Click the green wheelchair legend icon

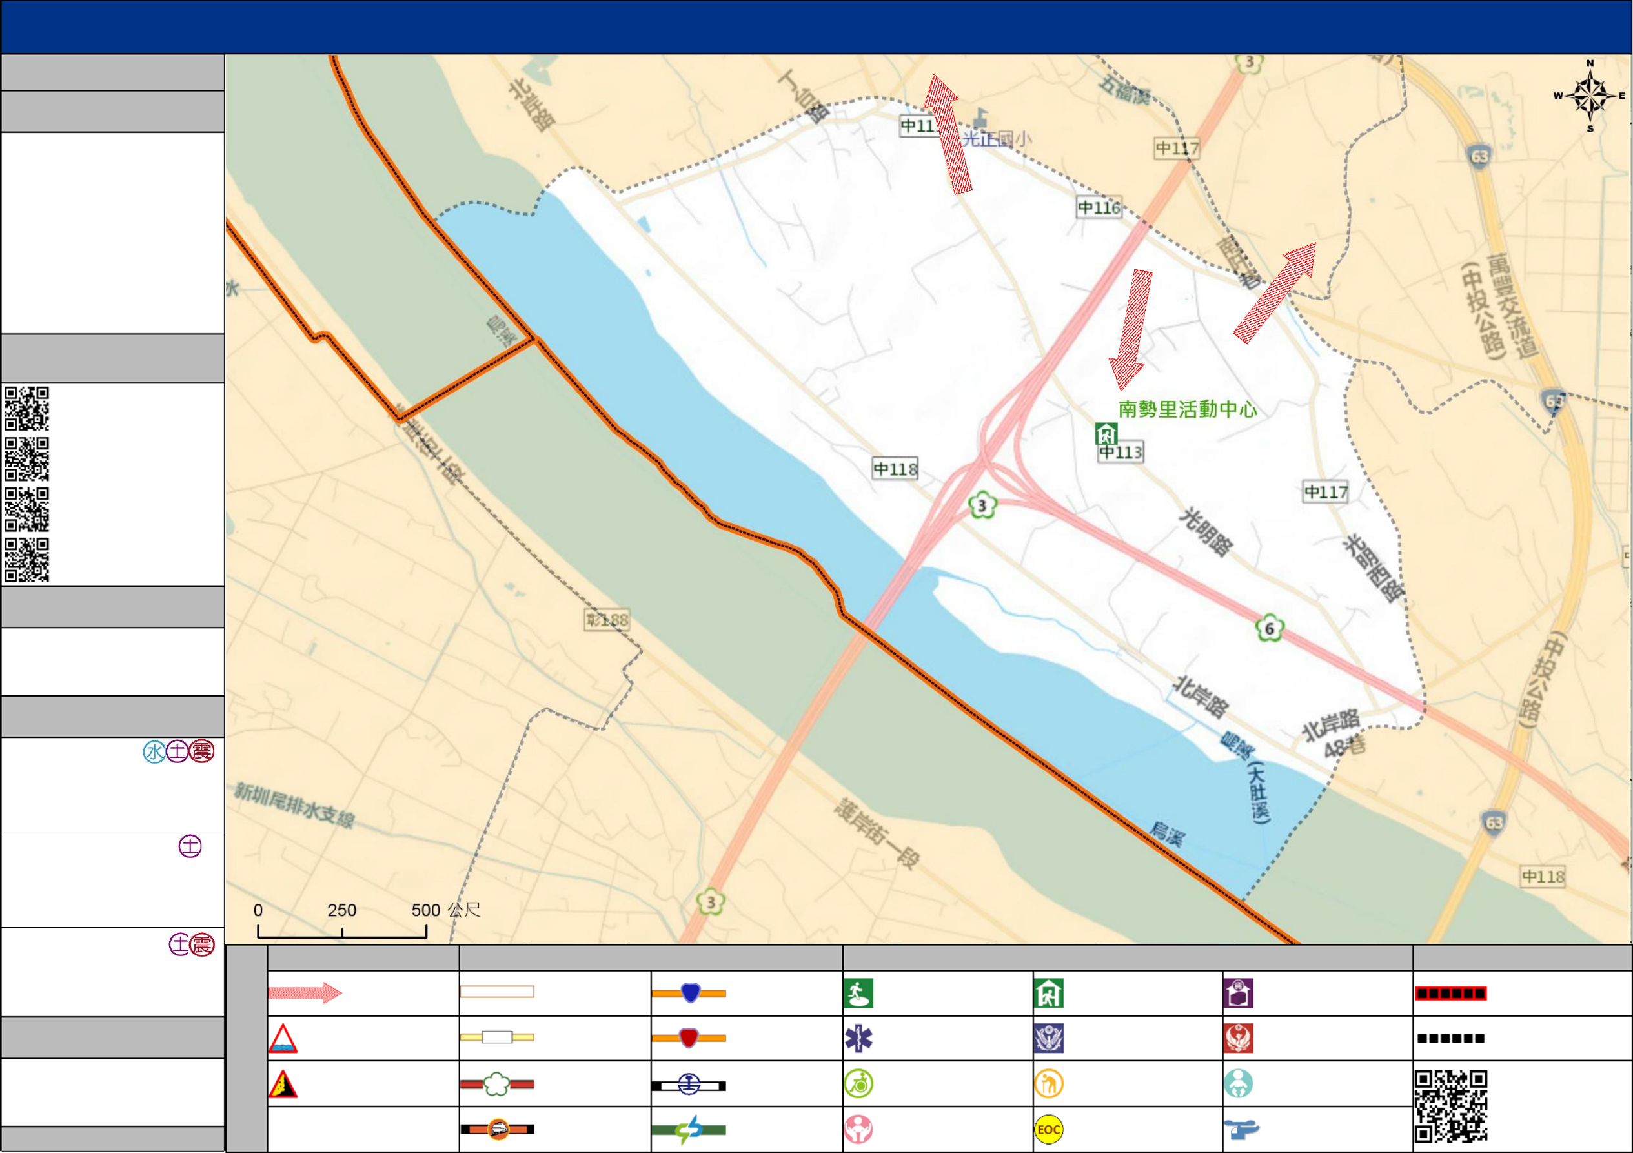(858, 1084)
